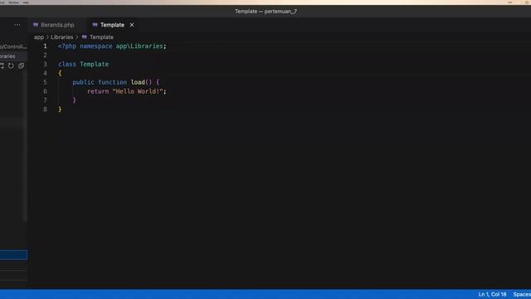Click the 'app\Libraries' namespace text
531x299 pixels.
click(139, 47)
